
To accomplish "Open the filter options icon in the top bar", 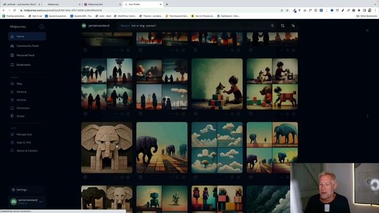I will coord(293,25).
